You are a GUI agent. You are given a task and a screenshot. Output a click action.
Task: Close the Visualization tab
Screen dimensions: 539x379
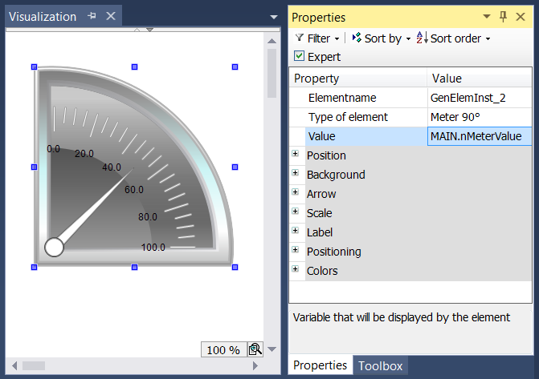coord(111,16)
